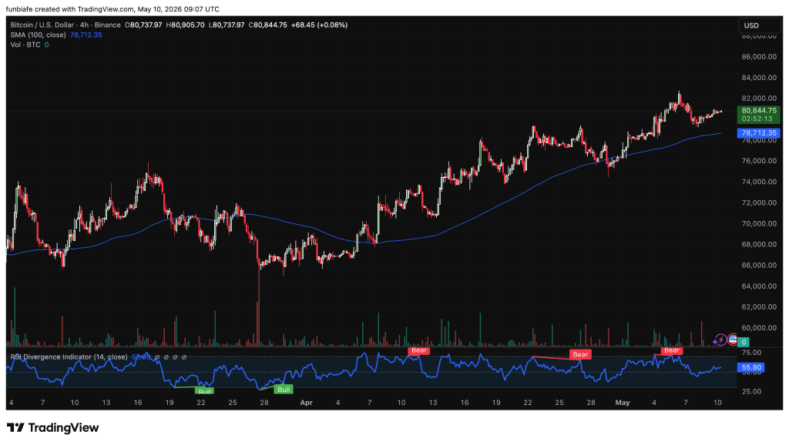Open the USD currency selector

tap(760, 25)
